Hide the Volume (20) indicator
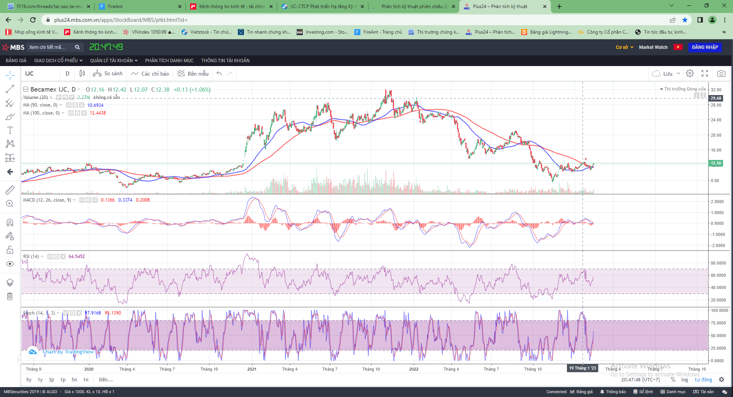The width and height of the screenshot is (733, 397). click(x=59, y=97)
